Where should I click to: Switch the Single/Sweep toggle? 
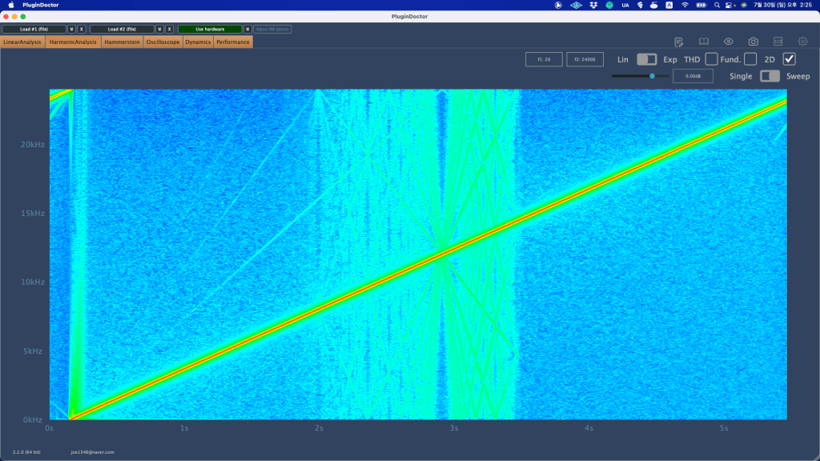tap(770, 76)
